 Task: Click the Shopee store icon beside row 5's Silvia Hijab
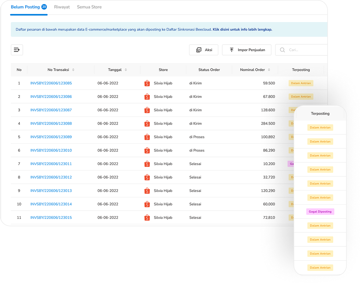pyautogui.click(x=147, y=137)
